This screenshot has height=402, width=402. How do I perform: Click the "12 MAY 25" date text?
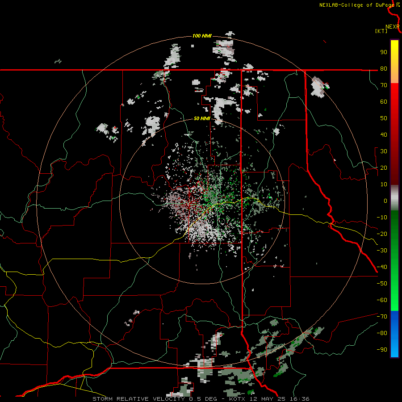268,399
